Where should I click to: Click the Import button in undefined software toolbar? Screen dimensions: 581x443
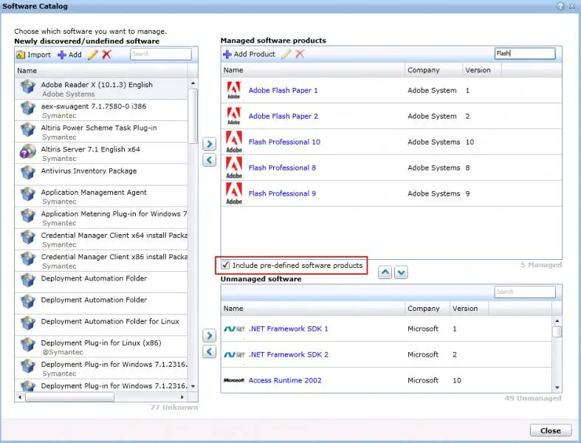(x=33, y=55)
